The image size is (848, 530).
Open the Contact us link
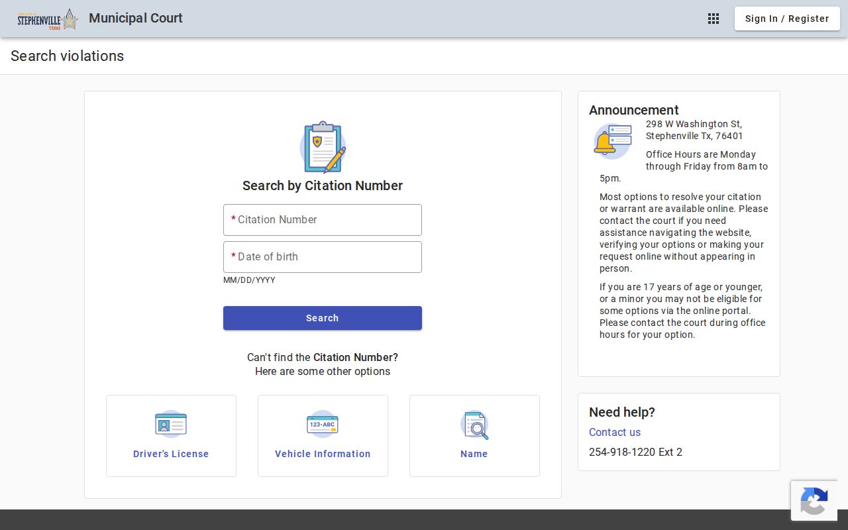[x=615, y=432]
